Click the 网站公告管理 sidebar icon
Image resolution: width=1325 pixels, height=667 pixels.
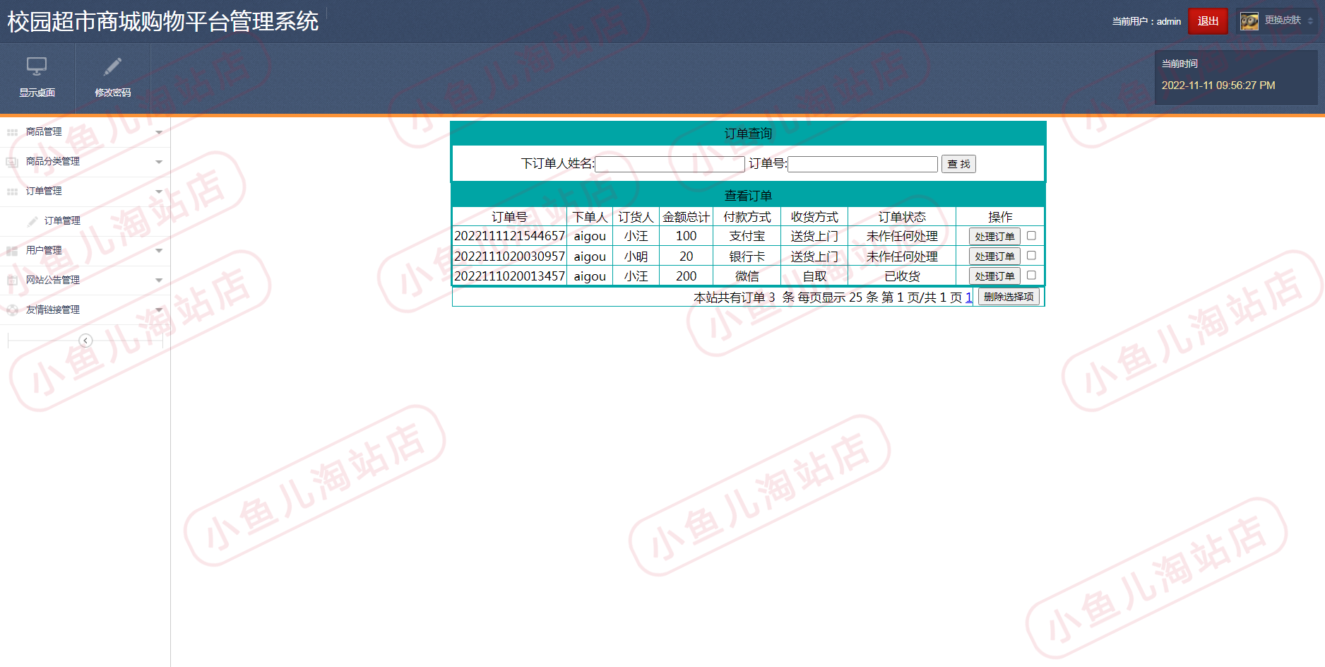[x=12, y=281]
